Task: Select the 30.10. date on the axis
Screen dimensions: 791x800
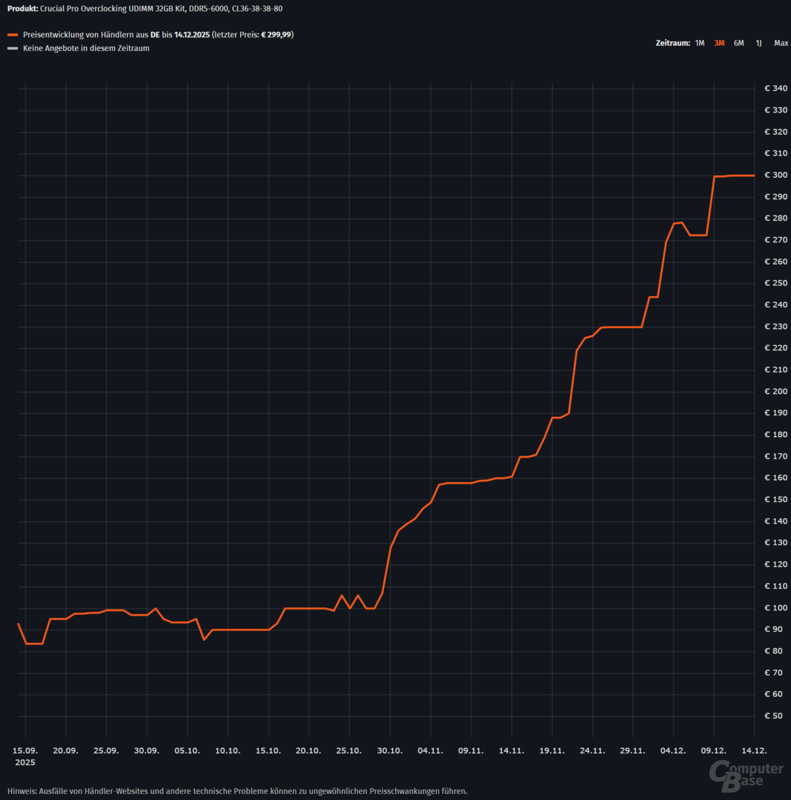Action: [x=390, y=750]
